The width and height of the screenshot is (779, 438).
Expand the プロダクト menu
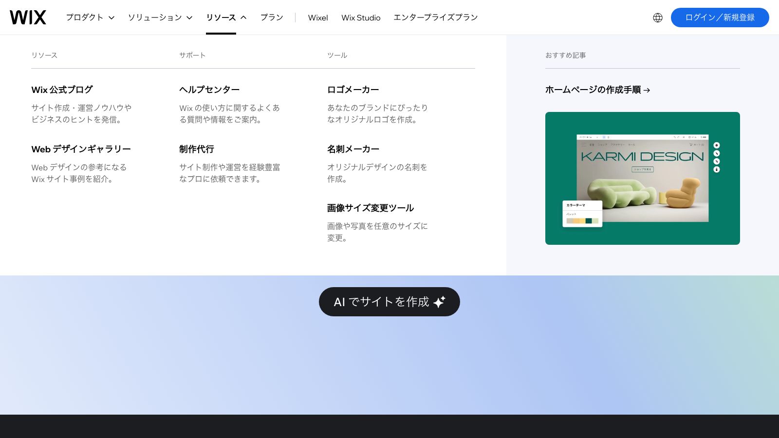90,18
